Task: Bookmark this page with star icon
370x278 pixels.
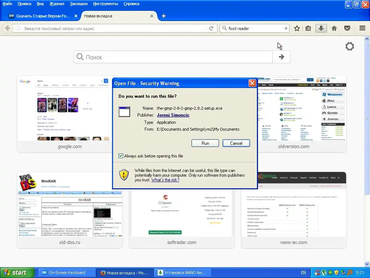Action: [297, 28]
